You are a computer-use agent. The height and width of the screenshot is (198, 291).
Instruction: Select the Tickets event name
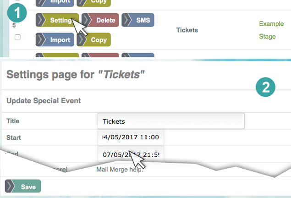[x=187, y=30]
